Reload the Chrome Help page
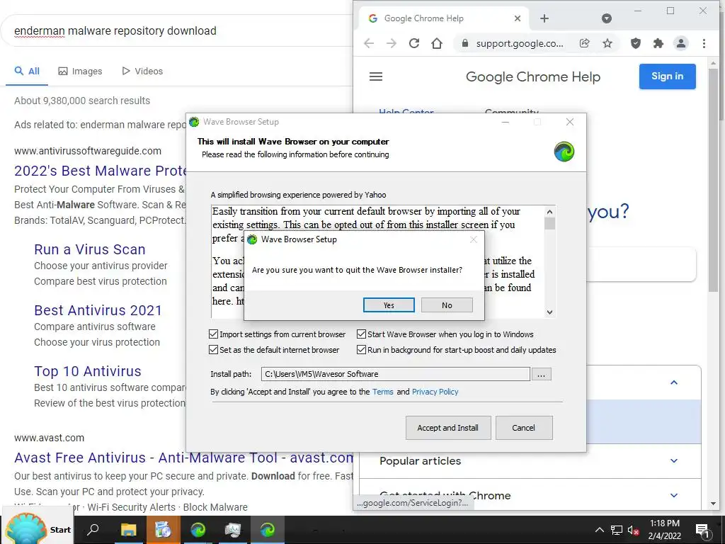 click(414, 43)
